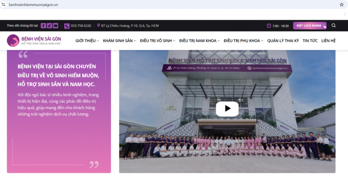Click the URL benhvienhiemmuonsaigon.vn in address bar
Screen dimensions: 348x178
[33, 5]
